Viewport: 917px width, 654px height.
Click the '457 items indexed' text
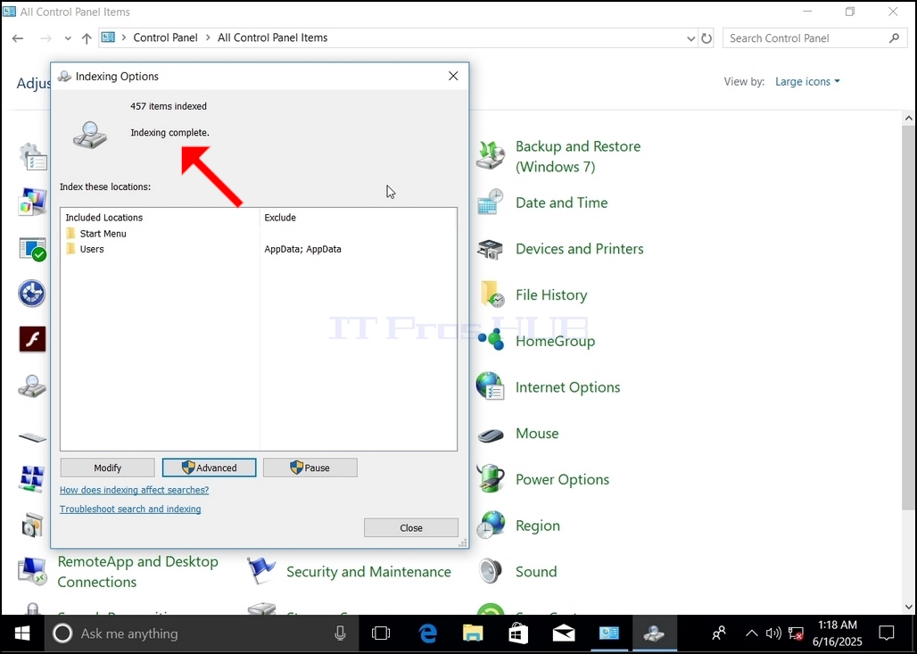pyautogui.click(x=169, y=106)
